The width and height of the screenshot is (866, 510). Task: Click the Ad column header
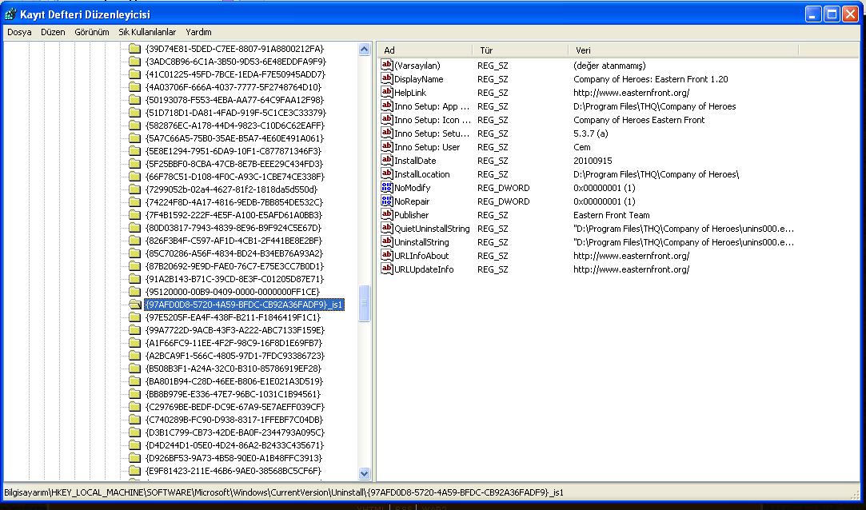pos(425,50)
